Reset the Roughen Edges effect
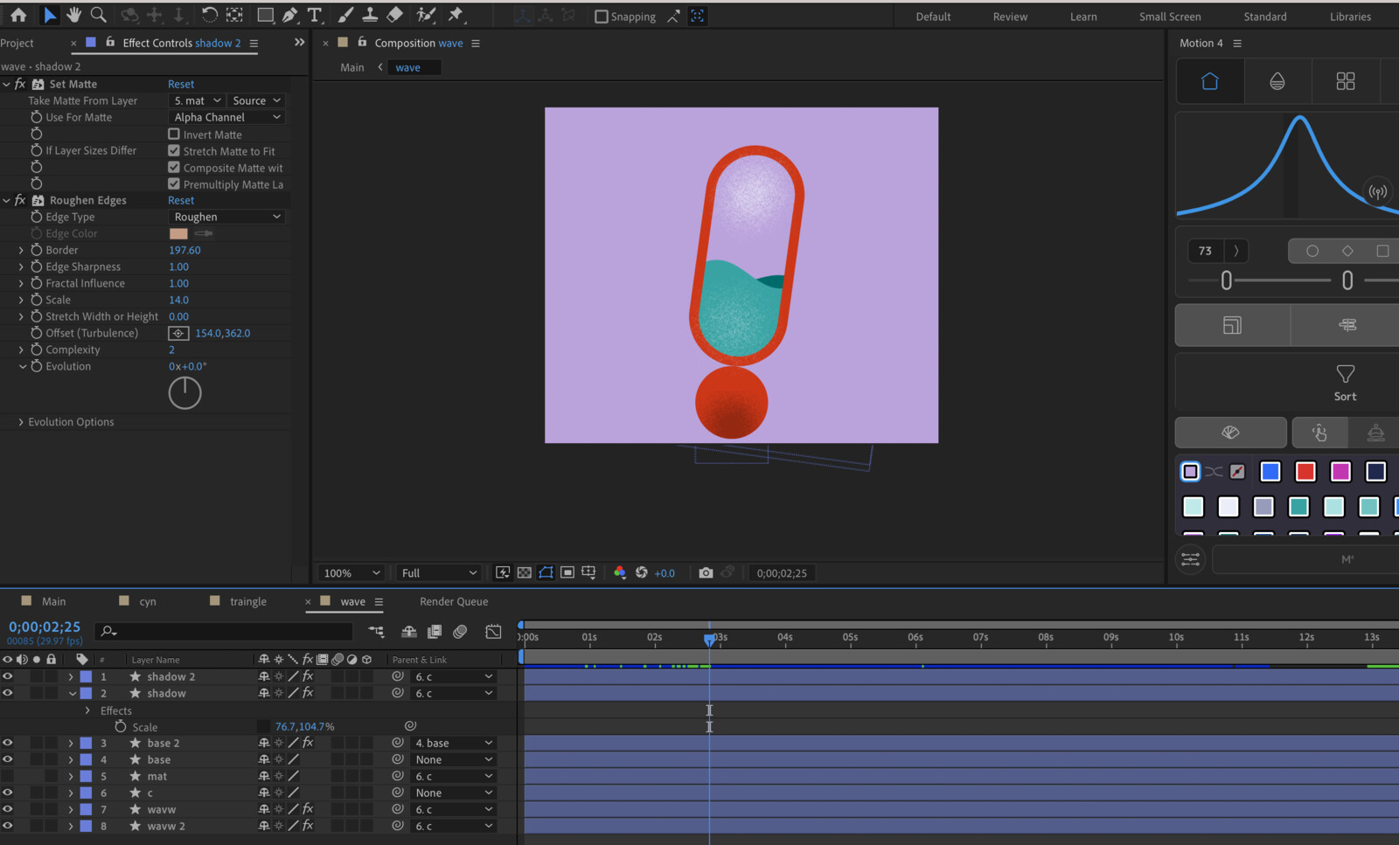 pyautogui.click(x=181, y=200)
